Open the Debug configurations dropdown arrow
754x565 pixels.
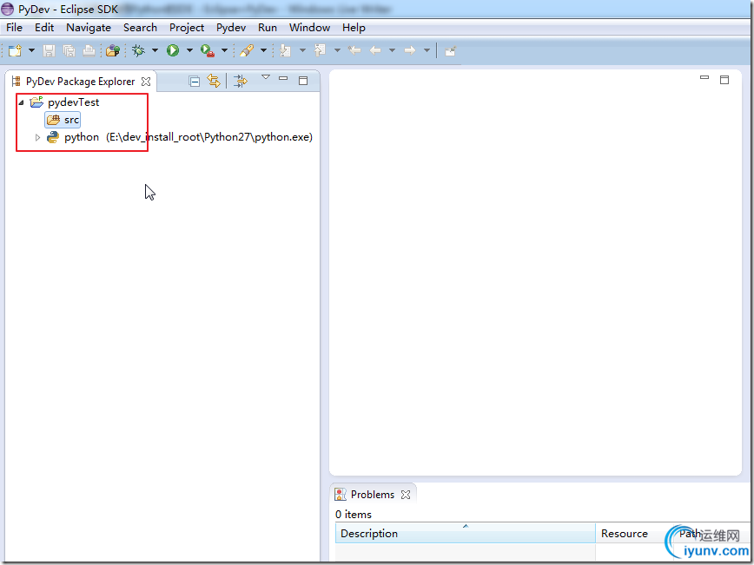pos(155,50)
